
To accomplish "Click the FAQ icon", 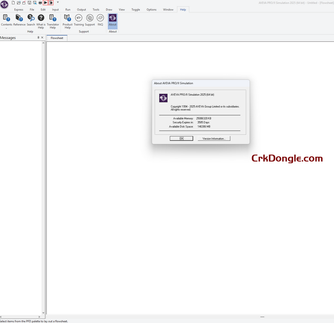I will point(100,19).
